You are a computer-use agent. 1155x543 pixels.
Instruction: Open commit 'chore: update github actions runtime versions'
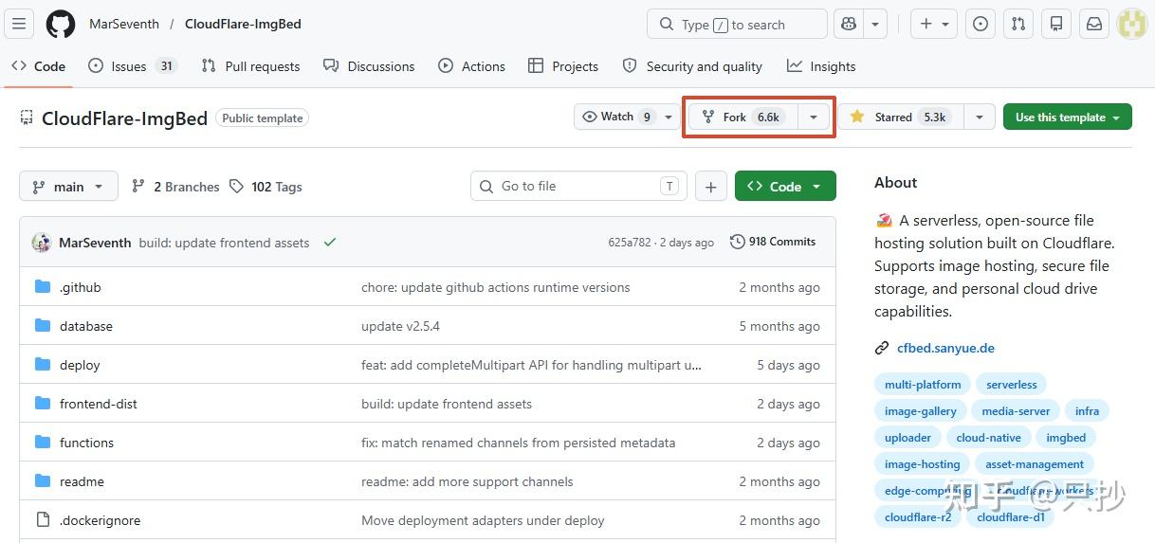[495, 287]
